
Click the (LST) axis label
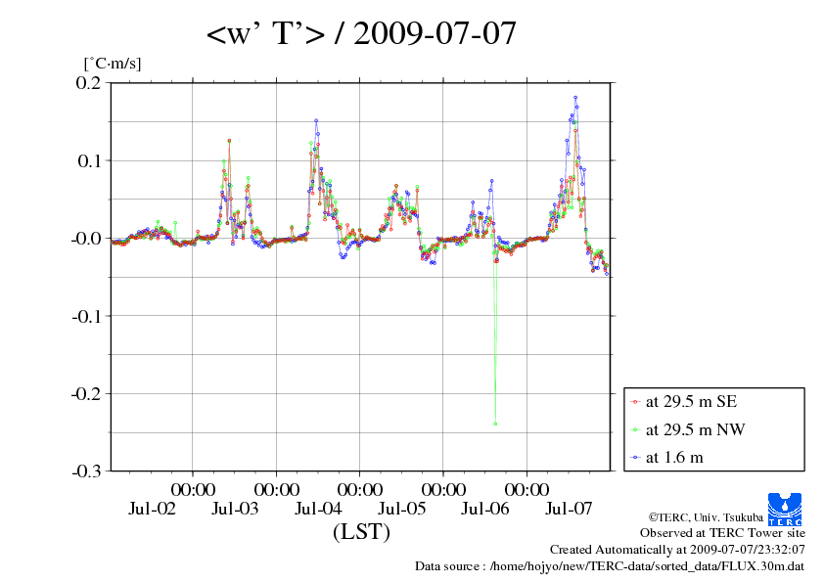coord(361,531)
